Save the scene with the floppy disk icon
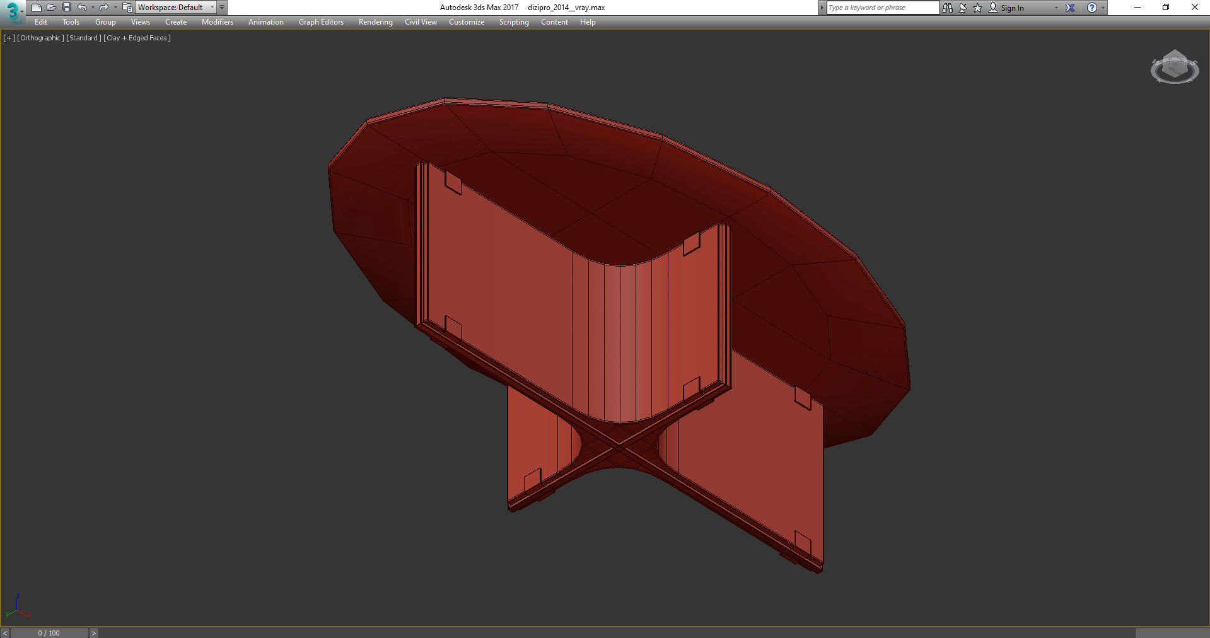 coord(67,8)
